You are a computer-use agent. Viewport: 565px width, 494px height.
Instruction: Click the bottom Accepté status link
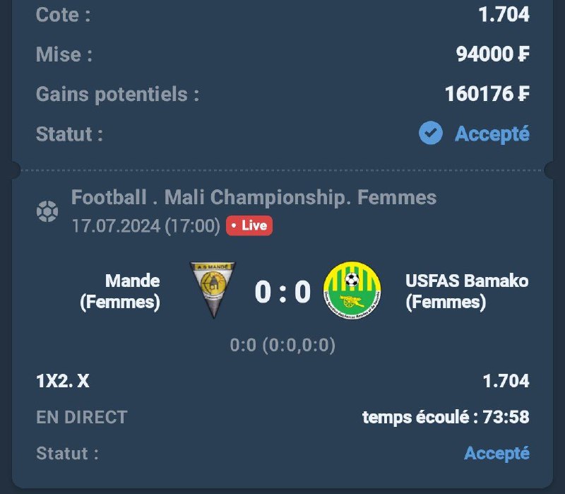[496, 453]
